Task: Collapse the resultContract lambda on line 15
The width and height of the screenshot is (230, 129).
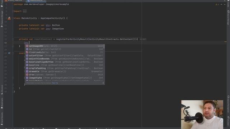Action: [x=13, y=39]
